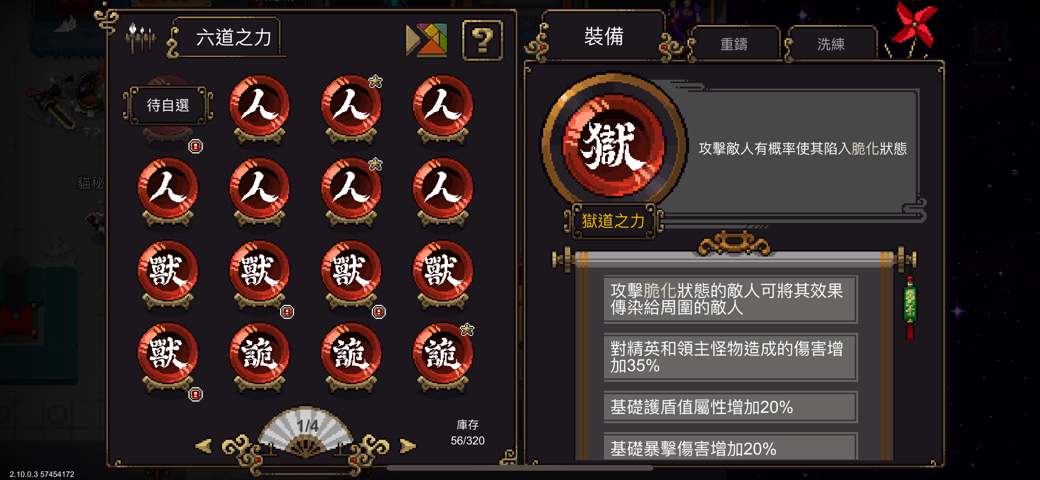Click the colorful tangram puzzle icon
Screen dimensions: 1040x480
pyautogui.click(x=427, y=40)
